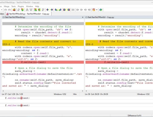Expand the Options icon dropdown arrow
Viewport: 153px width, 117px height.
97,10
